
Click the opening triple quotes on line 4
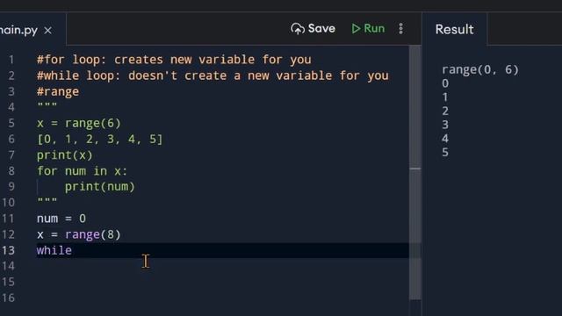tap(47, 106)
